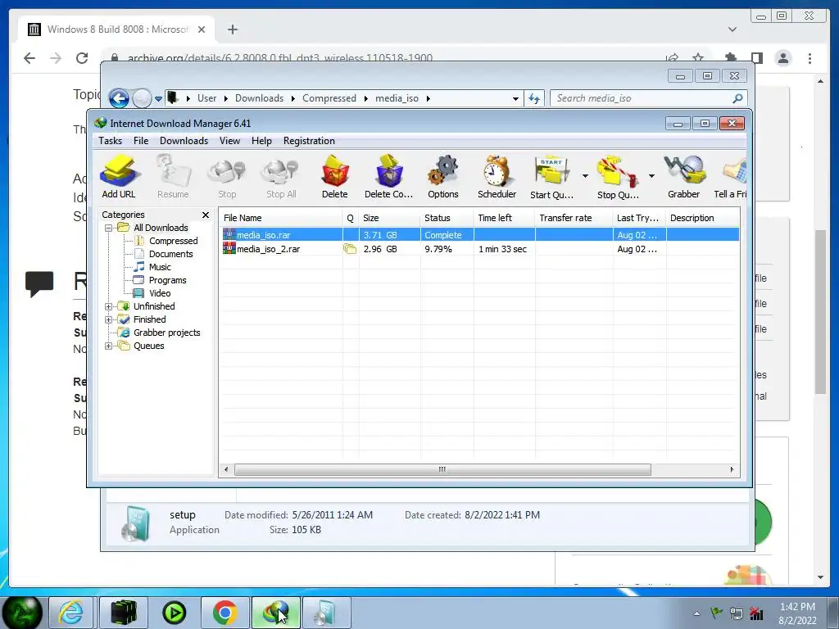The image size is (839, 629).
Task: Select the Compressed category
Action: [x=174, y=241]
